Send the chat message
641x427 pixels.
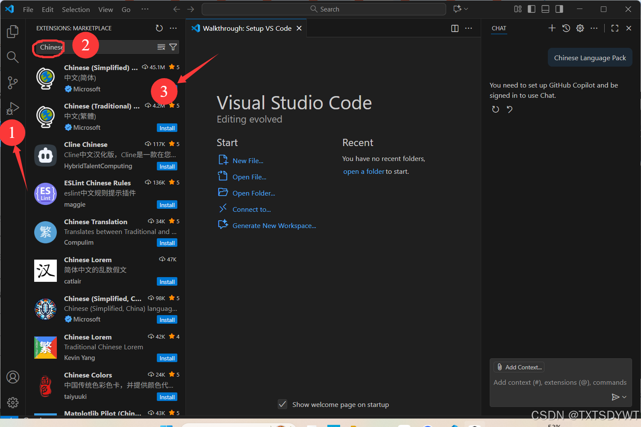(x=615, y=397)
